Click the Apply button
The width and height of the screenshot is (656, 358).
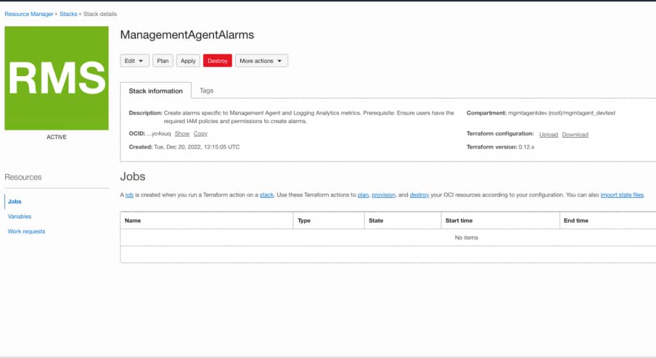[x=188, y=61]
